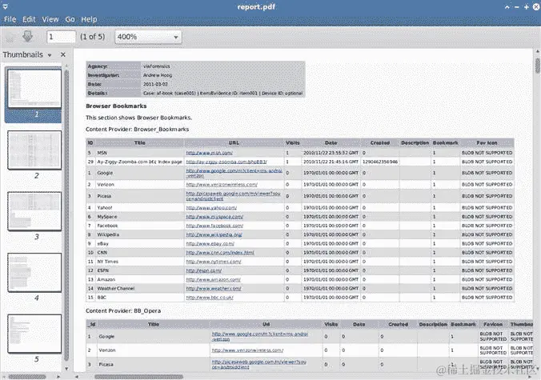541x380 pixels.
Task: Open the Edit menu
Action: pos(29,19)
